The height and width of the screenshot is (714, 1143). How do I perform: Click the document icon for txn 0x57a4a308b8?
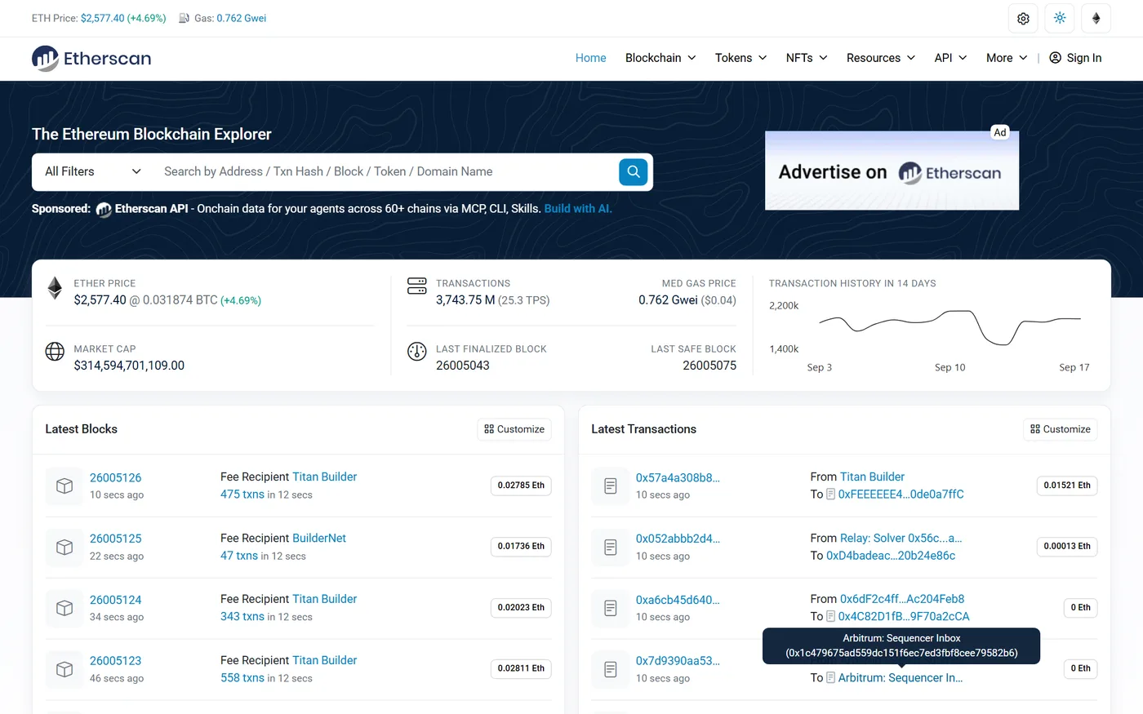click(x=610, y=486)
